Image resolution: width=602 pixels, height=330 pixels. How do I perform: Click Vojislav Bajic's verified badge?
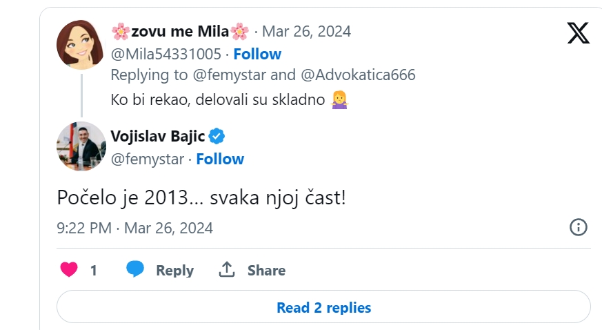point(217,136)
